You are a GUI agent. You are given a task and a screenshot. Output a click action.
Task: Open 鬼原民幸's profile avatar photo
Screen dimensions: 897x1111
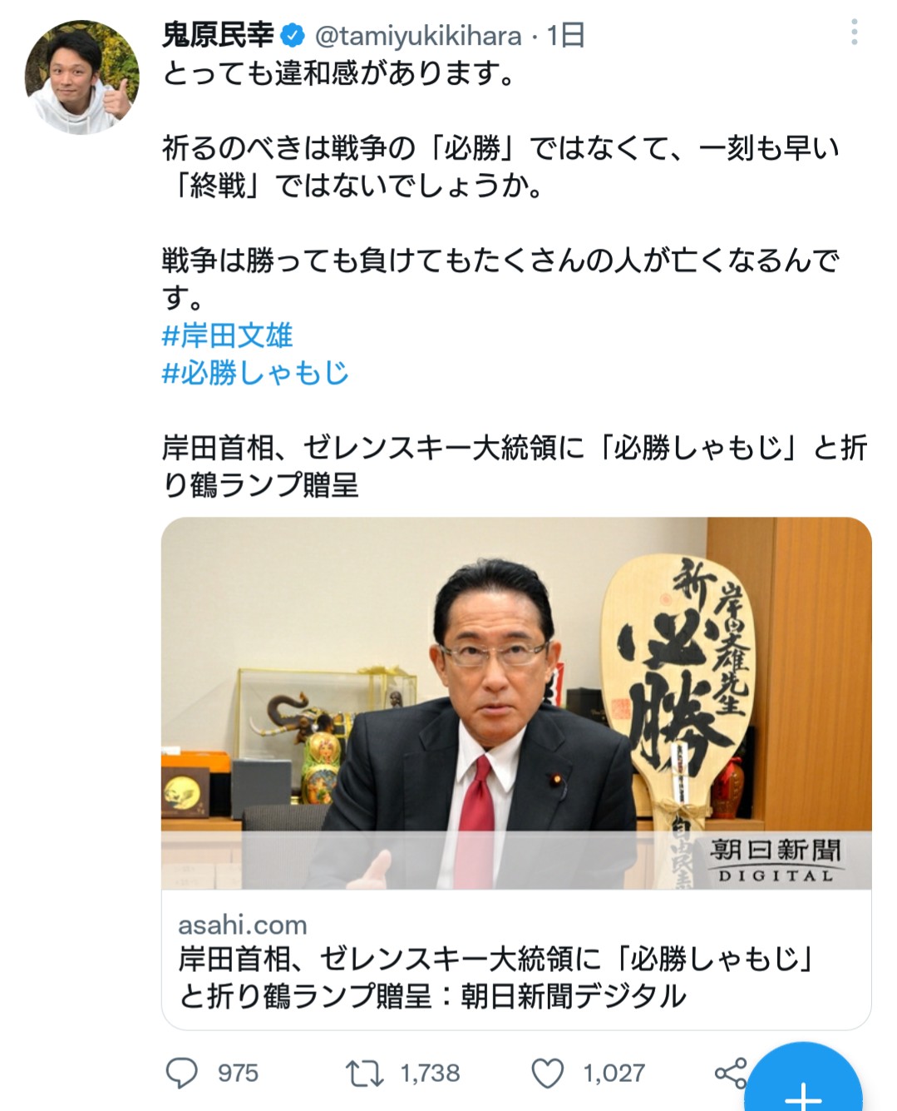82,77
